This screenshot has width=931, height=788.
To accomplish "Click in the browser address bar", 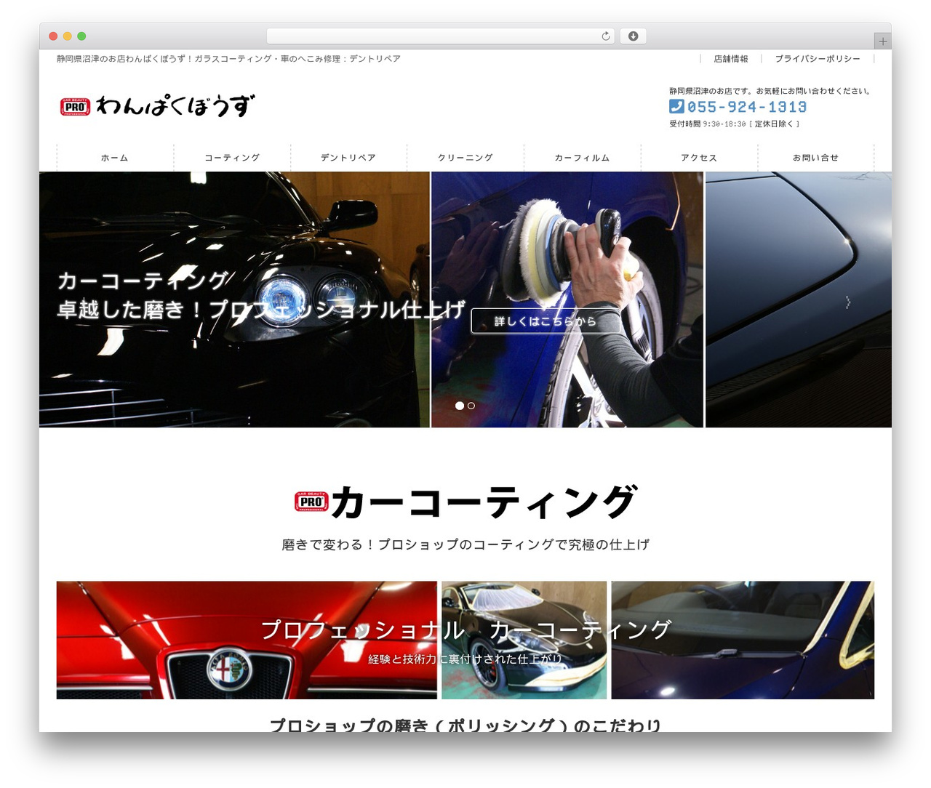I will [440, 36].
